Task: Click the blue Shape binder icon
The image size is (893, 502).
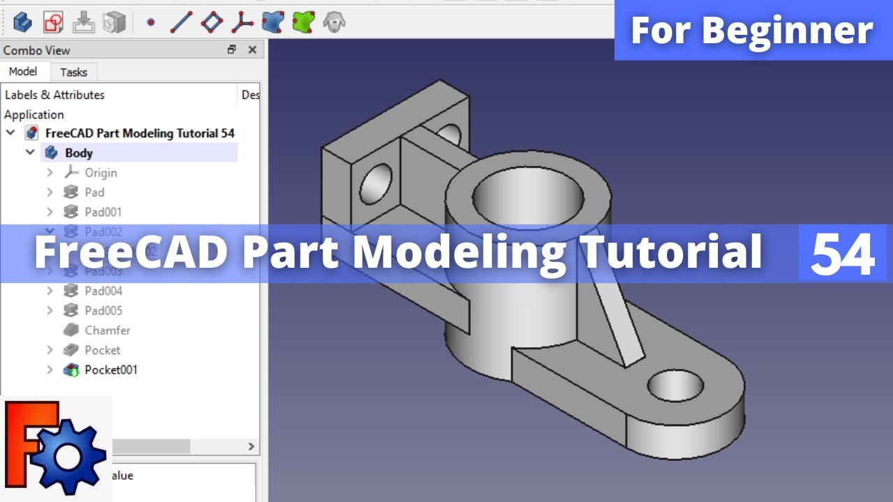Action: 273,22
